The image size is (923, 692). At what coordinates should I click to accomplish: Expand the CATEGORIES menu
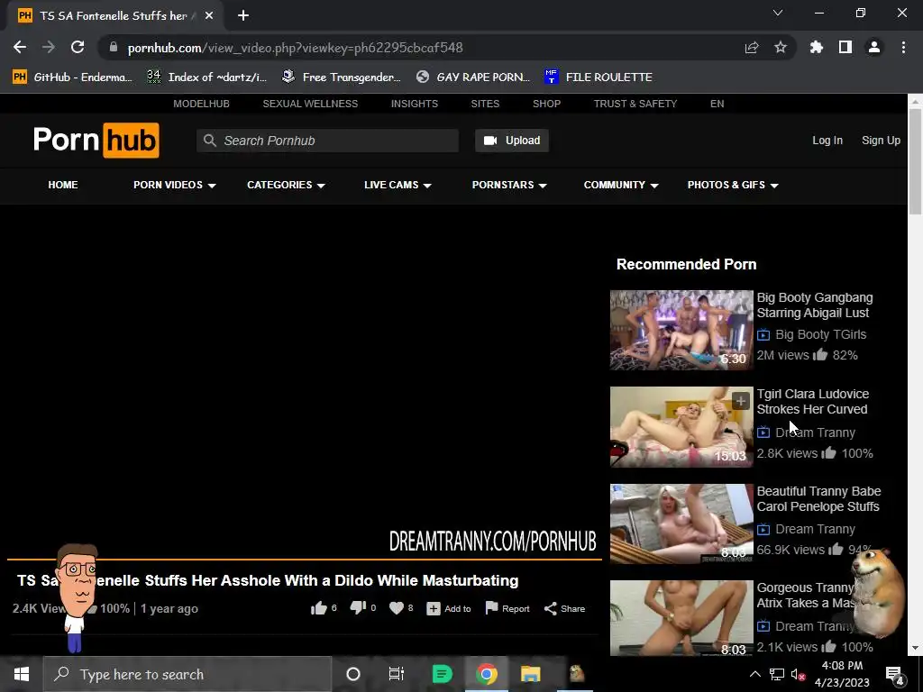point(286,185)
